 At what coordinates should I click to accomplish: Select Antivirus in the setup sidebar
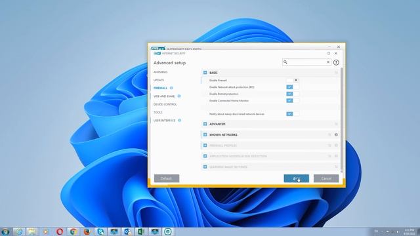(x=160, y=72)
